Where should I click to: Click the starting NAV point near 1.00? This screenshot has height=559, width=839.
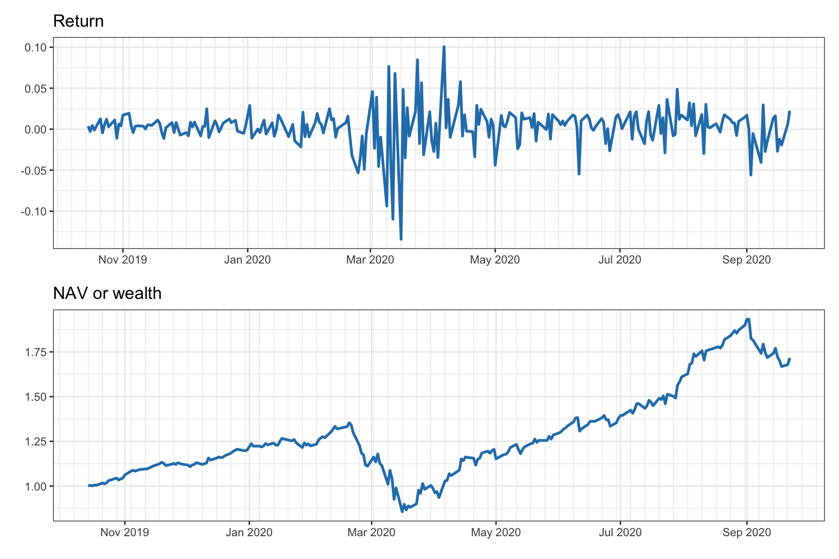click(89, 485)
